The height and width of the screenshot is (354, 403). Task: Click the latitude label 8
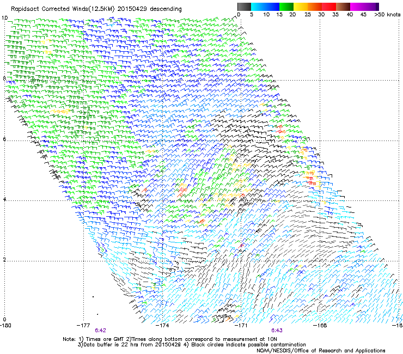pyautogui.click(x=4, y=78)
